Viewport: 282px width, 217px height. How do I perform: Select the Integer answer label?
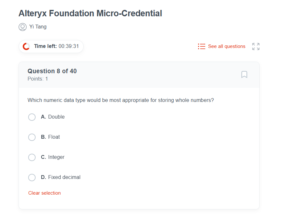click(x=56, y=157)
